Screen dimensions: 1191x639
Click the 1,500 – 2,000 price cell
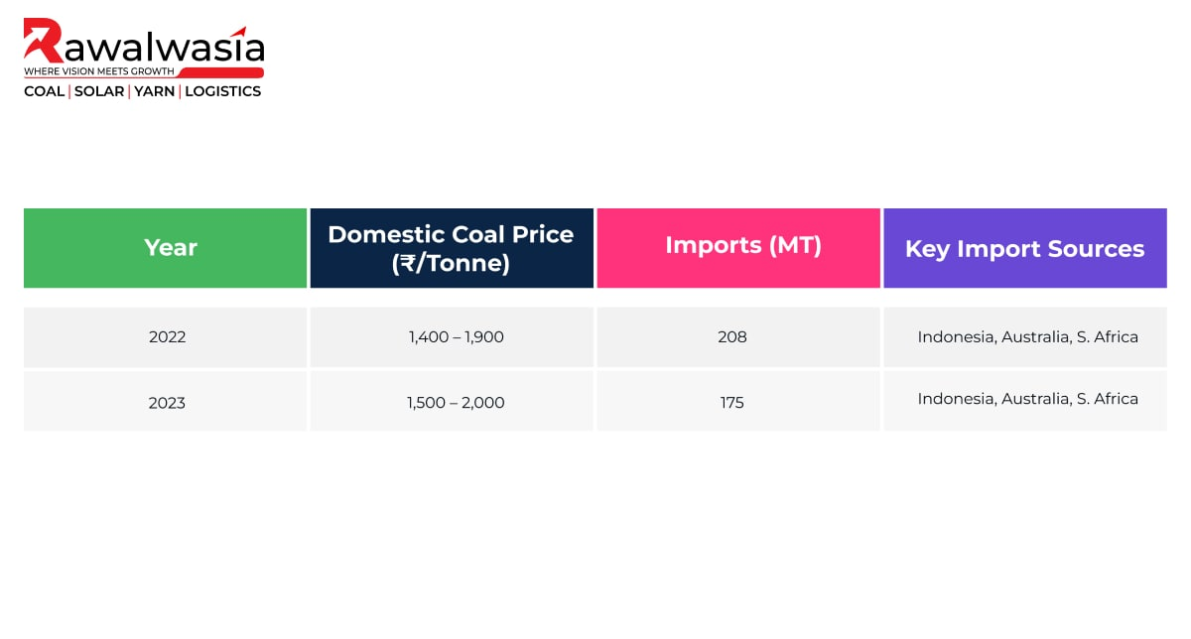452,402
